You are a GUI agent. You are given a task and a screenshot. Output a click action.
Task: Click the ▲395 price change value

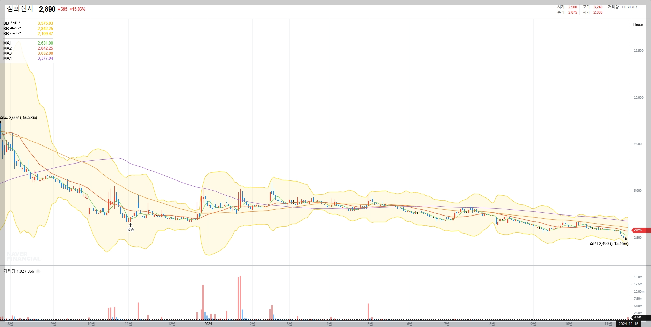[63, 9]
